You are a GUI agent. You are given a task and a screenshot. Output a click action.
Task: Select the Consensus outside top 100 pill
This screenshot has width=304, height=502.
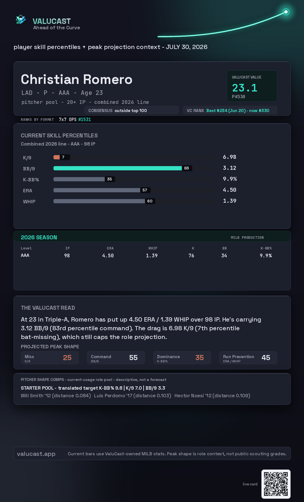131,110
